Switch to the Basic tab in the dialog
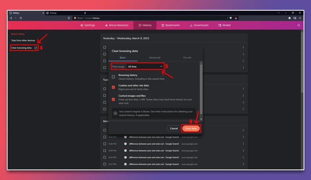This screenshot has height=180, width=311. coord(122,58)
